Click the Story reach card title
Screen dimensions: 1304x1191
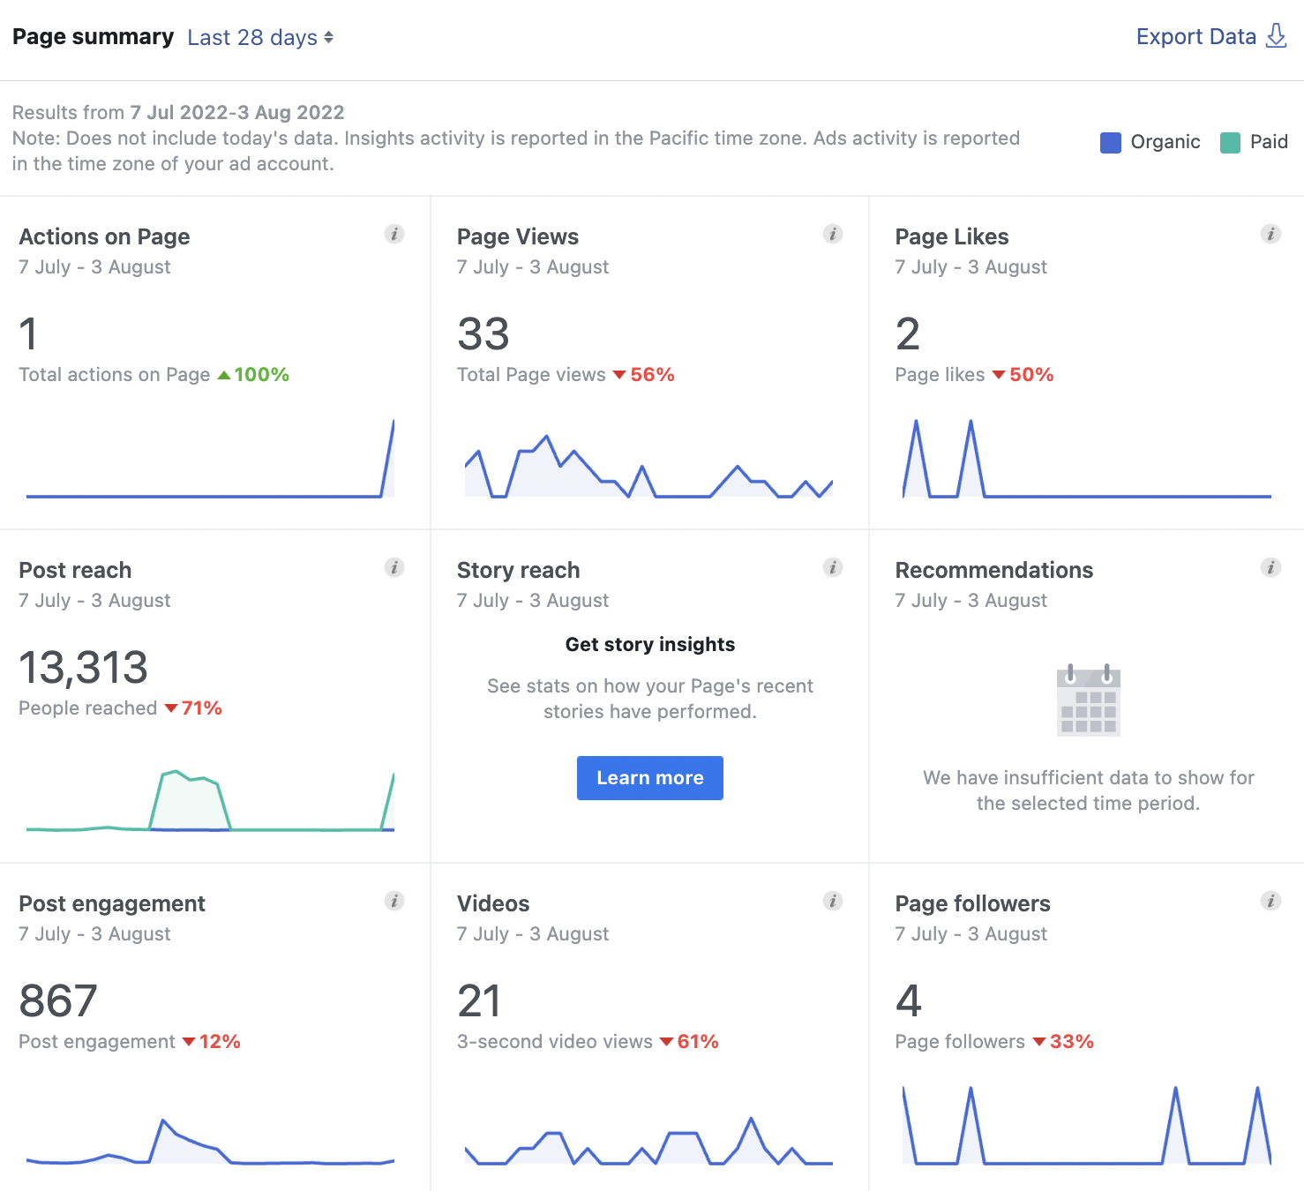coord(518,570)
